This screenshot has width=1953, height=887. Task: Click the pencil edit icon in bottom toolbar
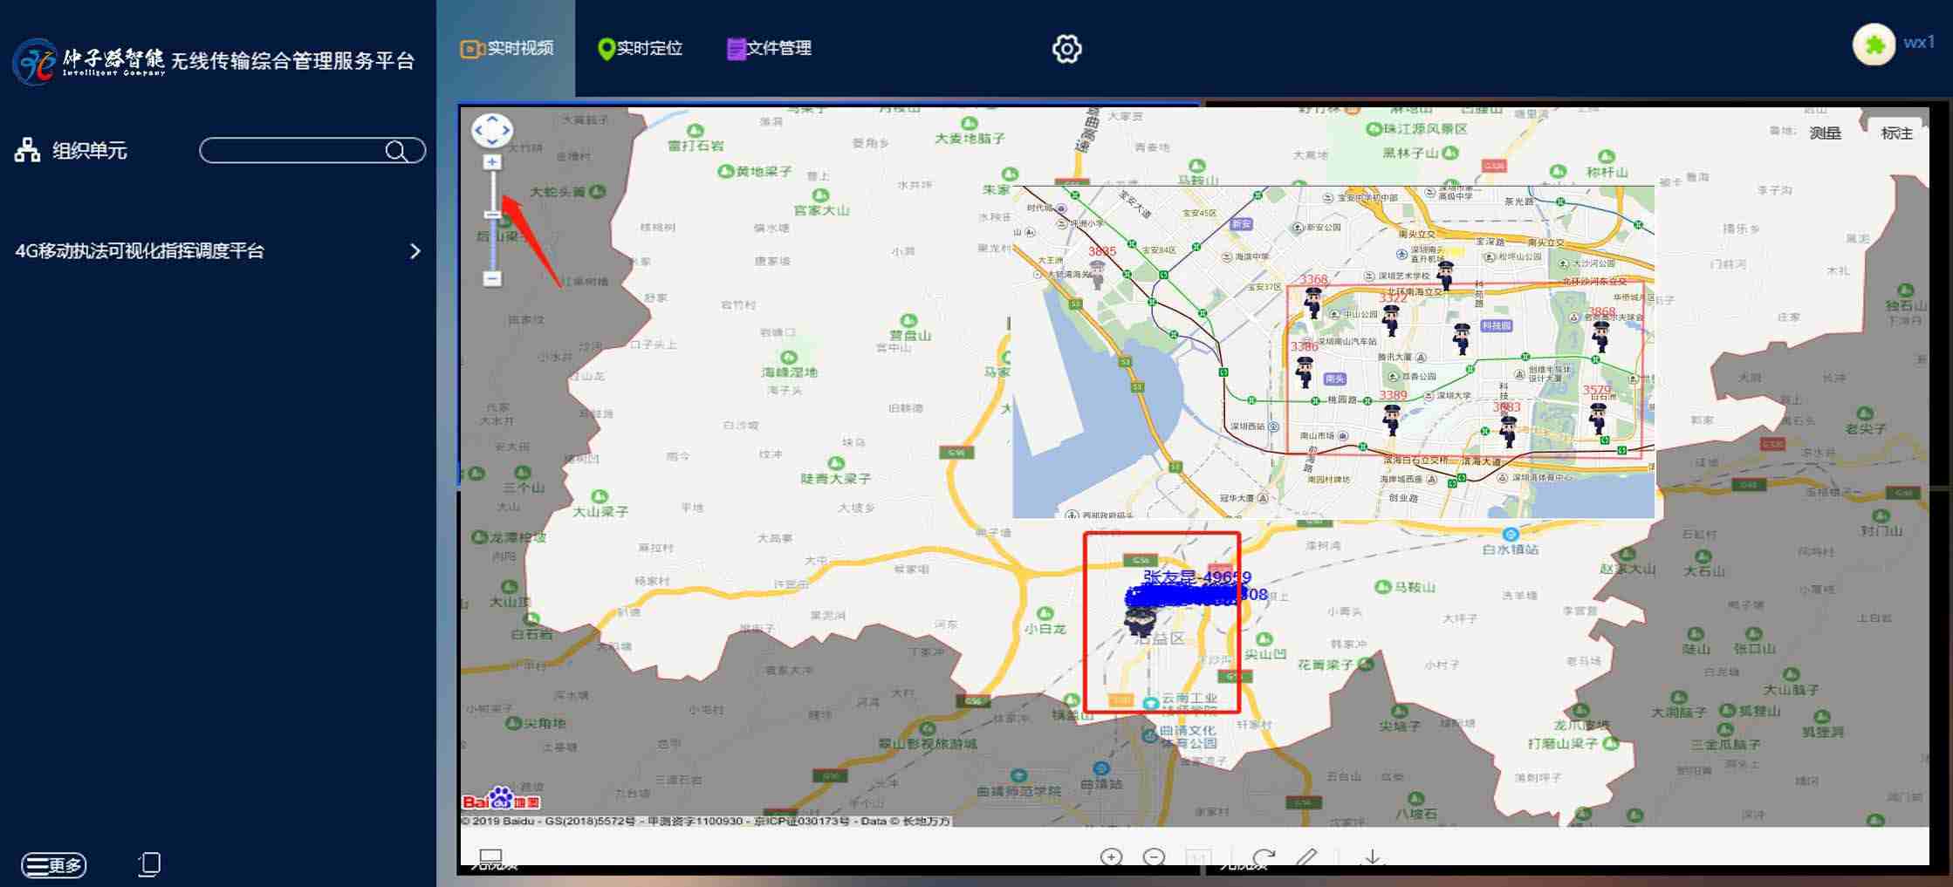(x=1306, y=857)
